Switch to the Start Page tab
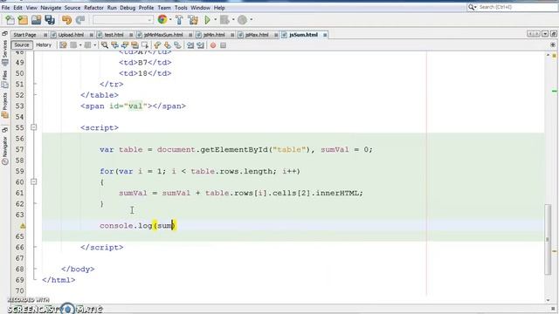The image size is (559, 314). [x=25, y=35]
